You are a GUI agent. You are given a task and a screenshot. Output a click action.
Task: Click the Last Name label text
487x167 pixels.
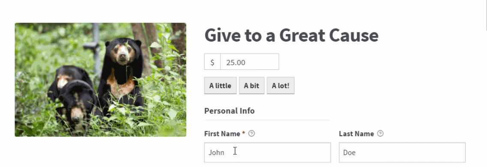coord(356,134)
